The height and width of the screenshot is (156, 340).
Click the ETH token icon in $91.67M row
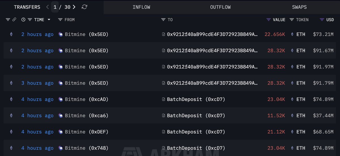pos(292,50)
